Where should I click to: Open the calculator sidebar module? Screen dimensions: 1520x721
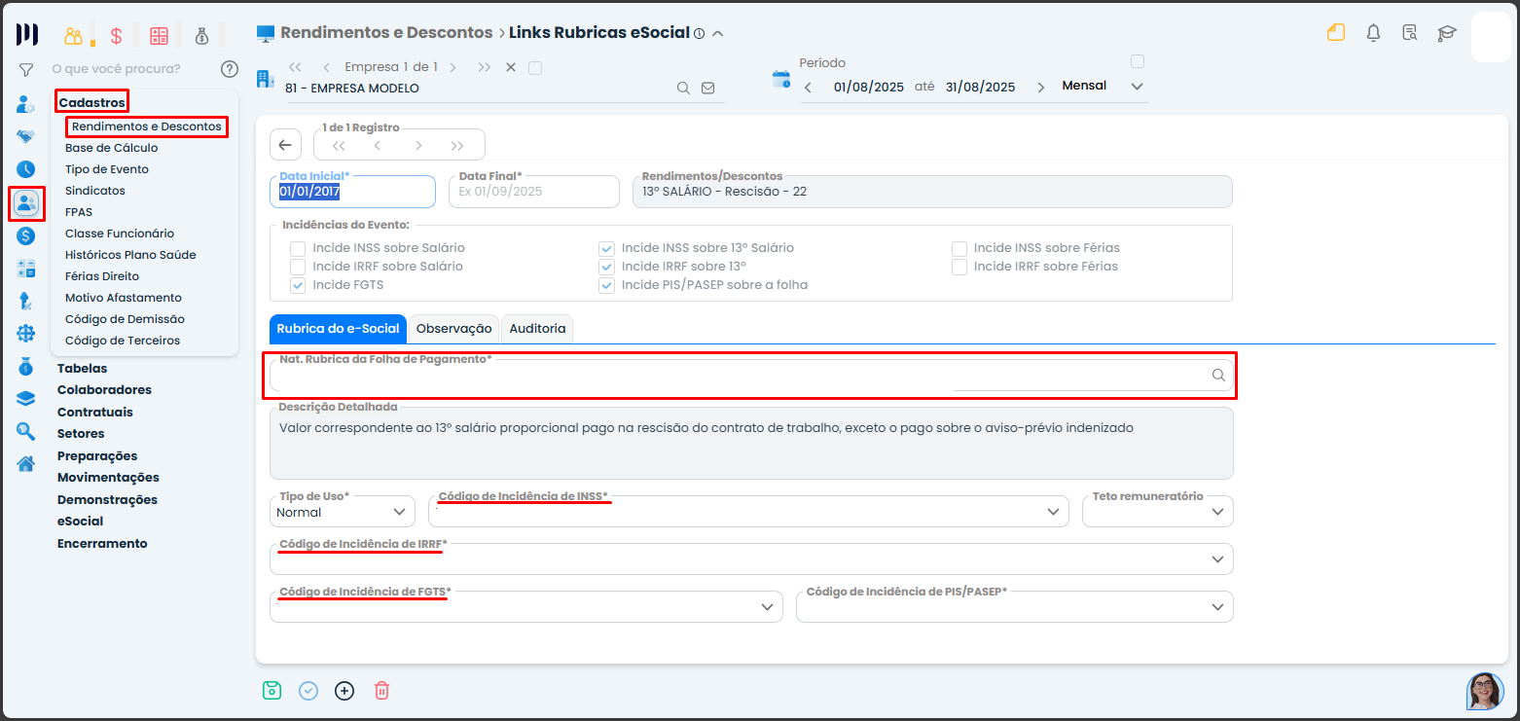pos(26,269)
